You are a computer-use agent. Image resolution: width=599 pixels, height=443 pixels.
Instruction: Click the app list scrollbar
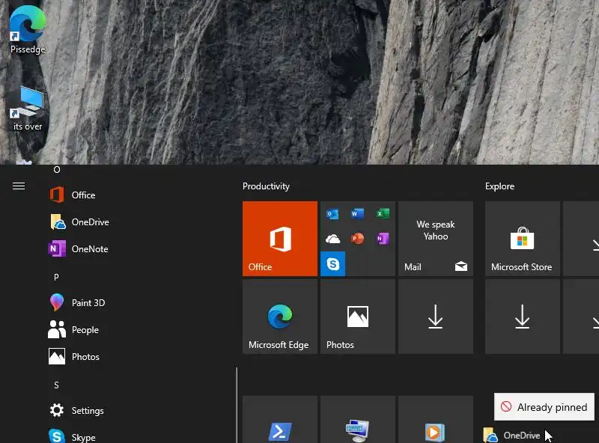coord(237,405)
